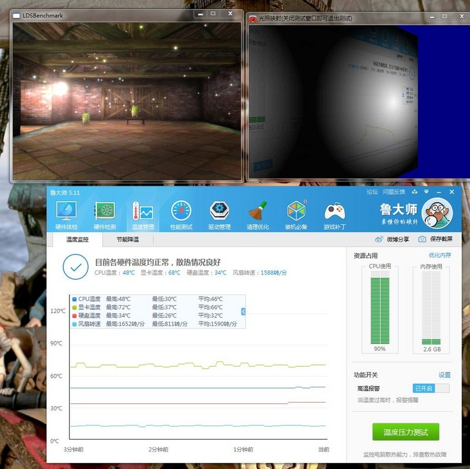Click the 鲁大师 5.11 title text
470x469 pixels.
[x=65, y=193]
